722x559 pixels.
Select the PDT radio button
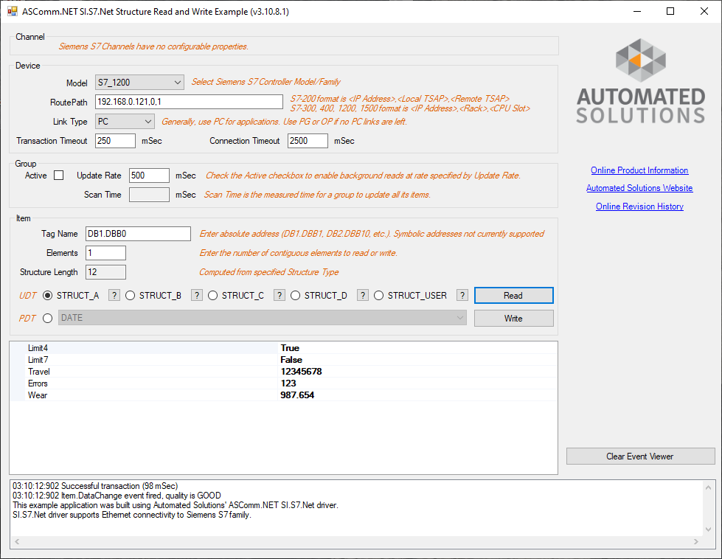click(48, 319)
